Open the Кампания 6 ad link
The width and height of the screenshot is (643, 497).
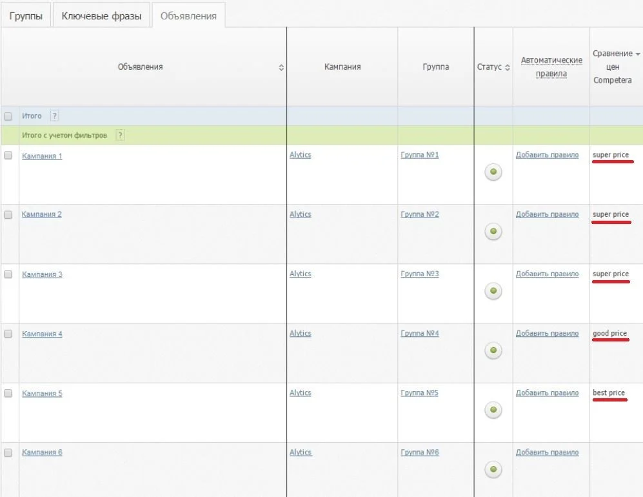tap(42, 452)
